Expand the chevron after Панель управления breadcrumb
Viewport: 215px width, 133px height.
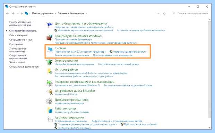click(55, 14)
